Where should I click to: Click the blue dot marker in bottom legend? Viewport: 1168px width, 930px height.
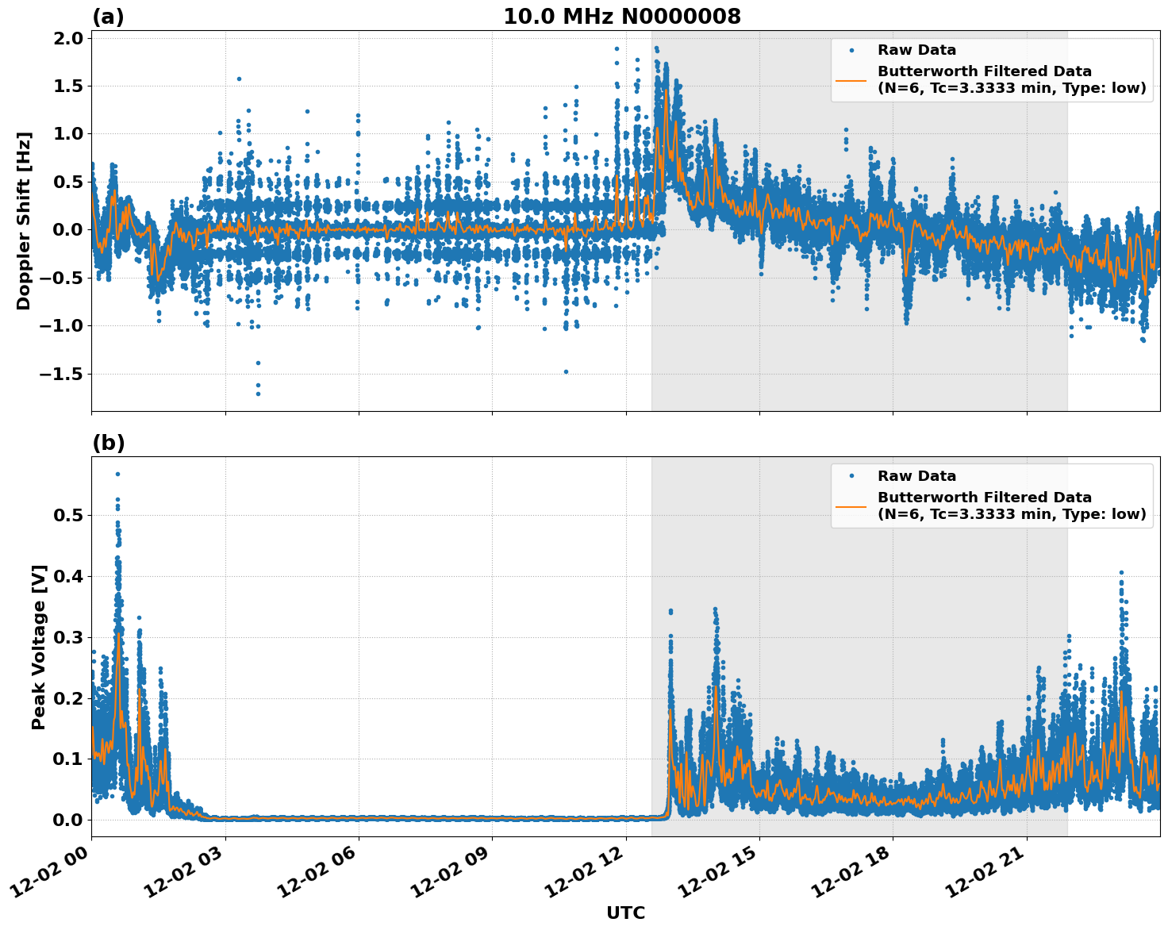coord(851,476)
